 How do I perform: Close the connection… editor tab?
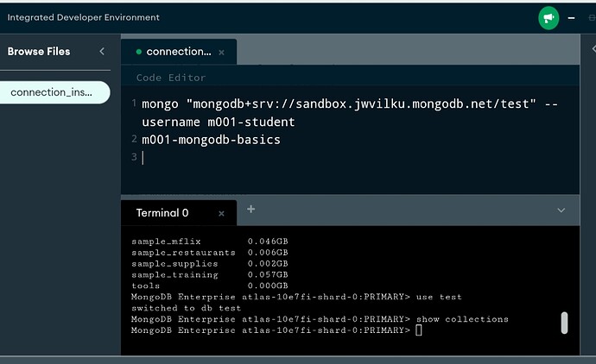pos(221,53)
